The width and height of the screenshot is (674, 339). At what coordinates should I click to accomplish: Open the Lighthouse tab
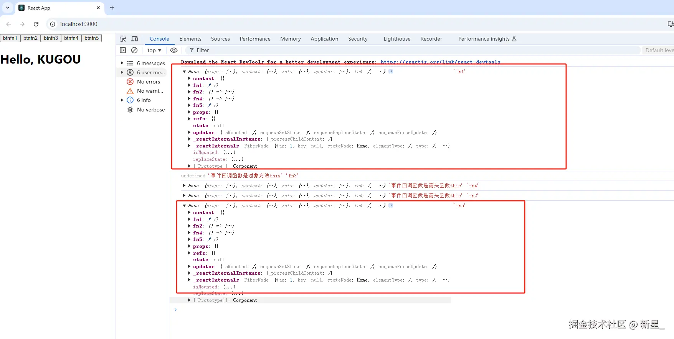(x=397, y=39)
